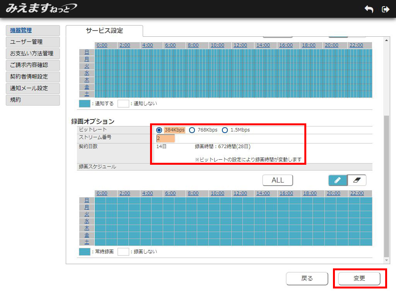Click the 12:00 link in recording schedule

click(240, 193)
